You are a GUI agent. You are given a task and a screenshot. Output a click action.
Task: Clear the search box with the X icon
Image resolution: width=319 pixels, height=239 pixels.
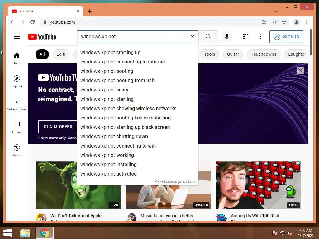(x=192, y=37)
